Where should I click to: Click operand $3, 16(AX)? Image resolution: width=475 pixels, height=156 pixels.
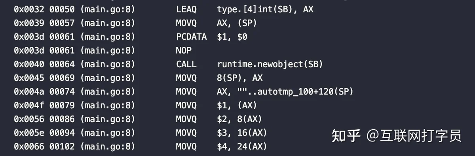coord(242,133)
